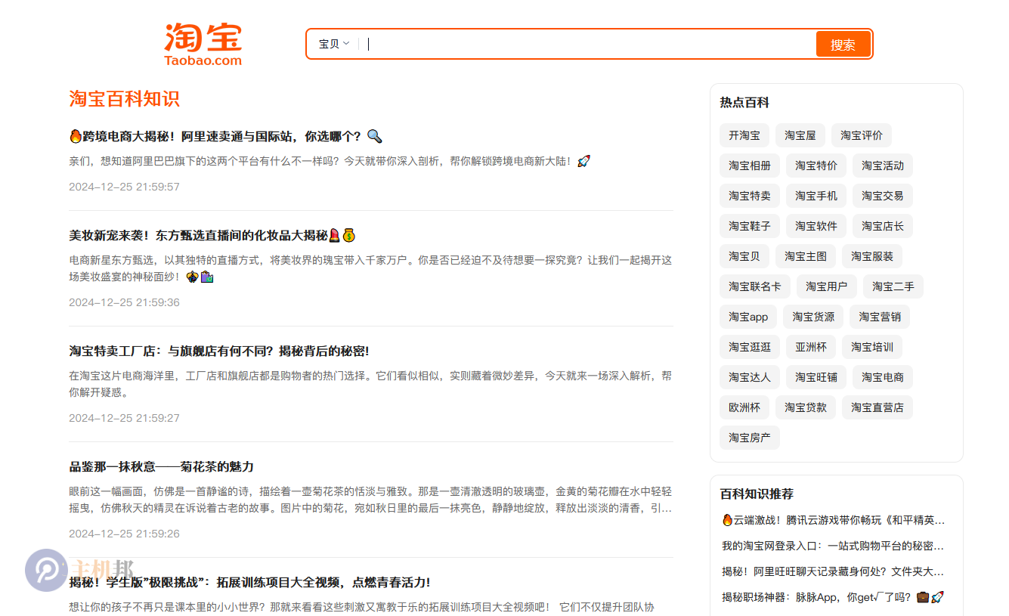Click the 百科知识推荐 section title

click(757, 494)
